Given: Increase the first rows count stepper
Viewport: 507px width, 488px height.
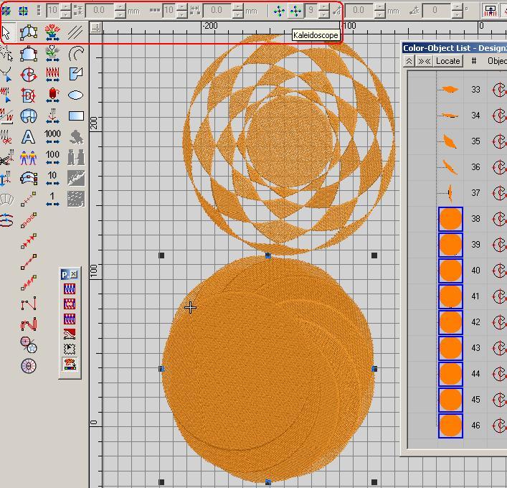Looking at the screenshot, I should 66,7.
